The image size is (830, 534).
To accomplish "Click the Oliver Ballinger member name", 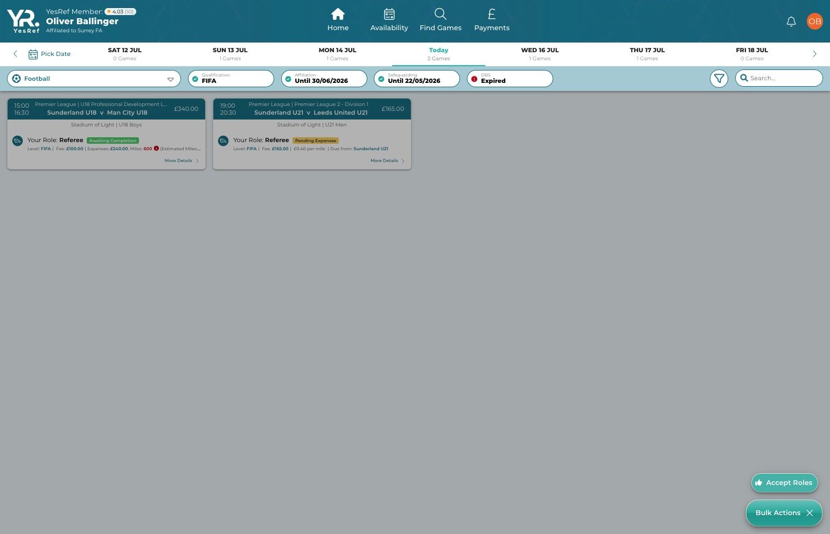I will (82, 21).
